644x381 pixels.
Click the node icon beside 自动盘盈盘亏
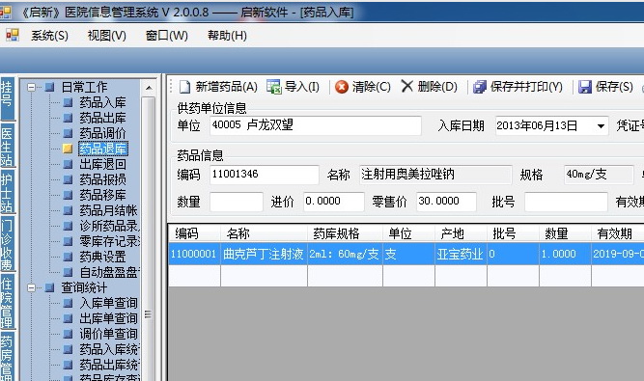[68, 272]
